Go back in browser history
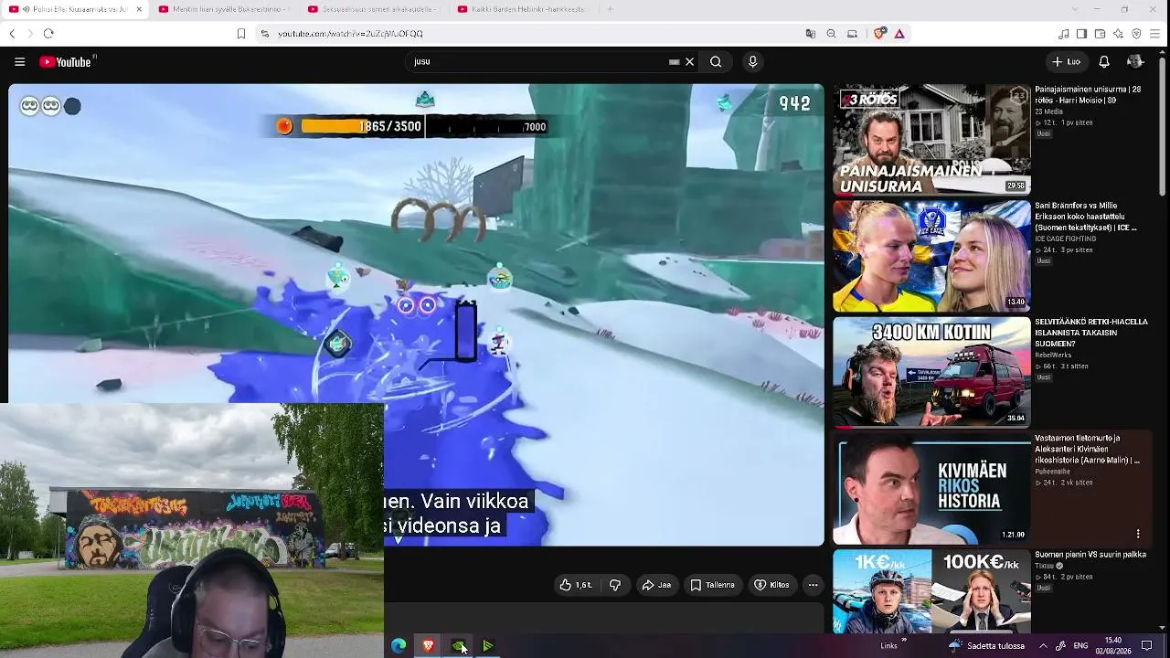 (12, 34)
